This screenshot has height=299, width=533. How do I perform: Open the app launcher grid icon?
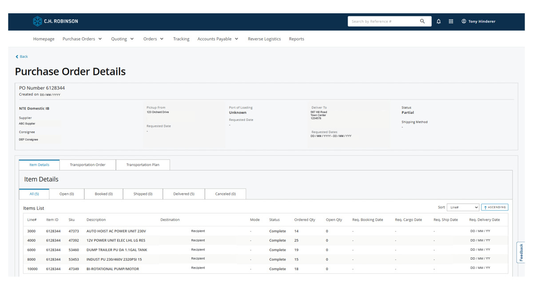pos(451,21)
